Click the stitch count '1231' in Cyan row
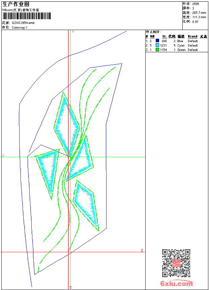Viewport: 209px width, 290px height. 163,45
